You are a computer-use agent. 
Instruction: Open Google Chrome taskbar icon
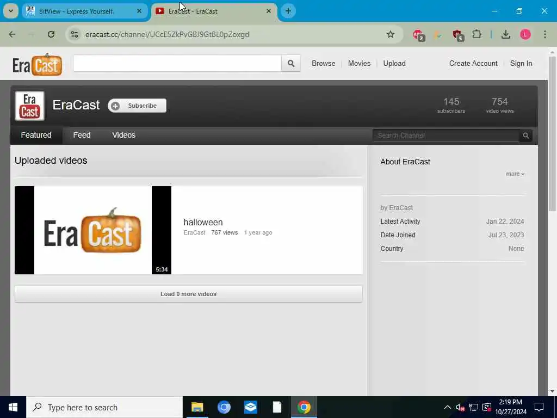click(304, 407)
